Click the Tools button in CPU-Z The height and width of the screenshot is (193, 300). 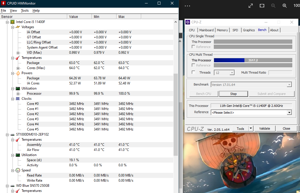(240, 128)
